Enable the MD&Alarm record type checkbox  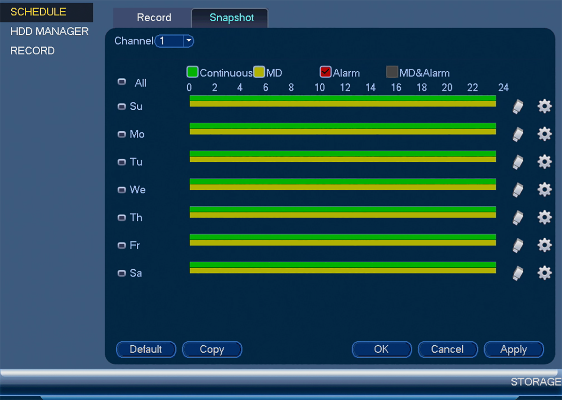click(x=392, y=72)
